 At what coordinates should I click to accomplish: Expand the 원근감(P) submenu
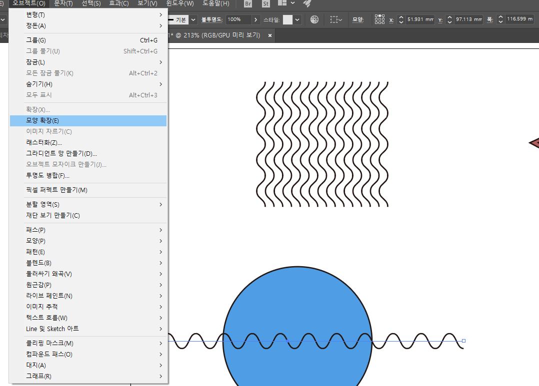(x=88, y=285)
